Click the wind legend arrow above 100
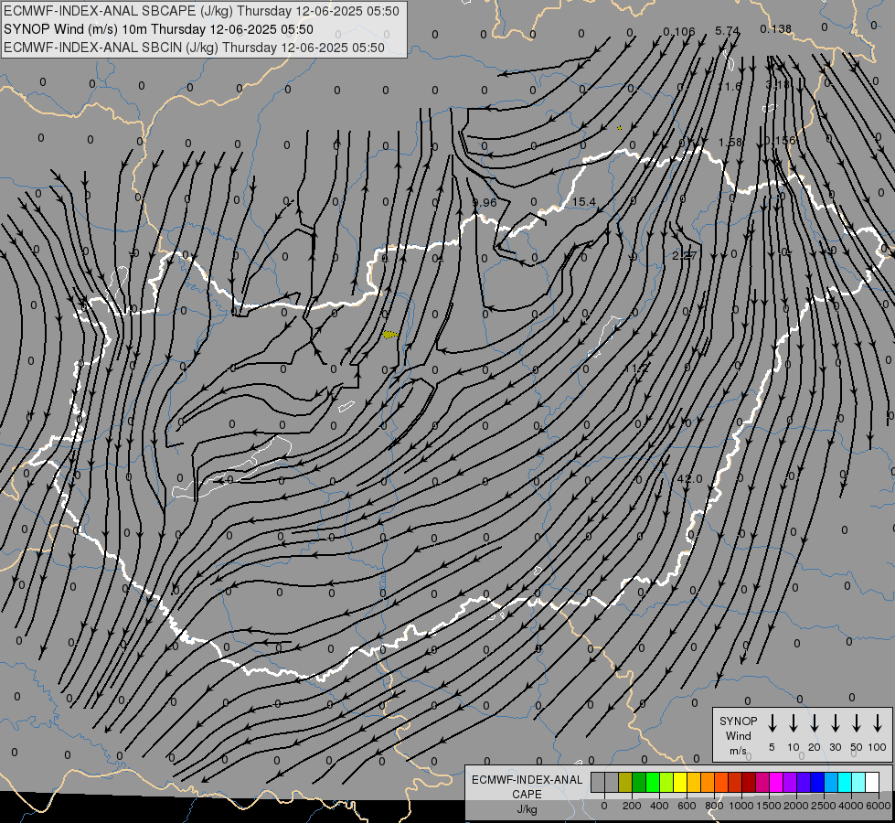Image resolution: width=895 pixels, height=823 pixels. click(x=878, y=723)
